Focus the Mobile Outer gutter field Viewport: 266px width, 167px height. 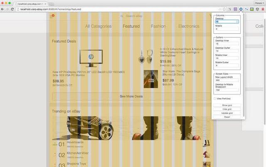click(227, 65)
